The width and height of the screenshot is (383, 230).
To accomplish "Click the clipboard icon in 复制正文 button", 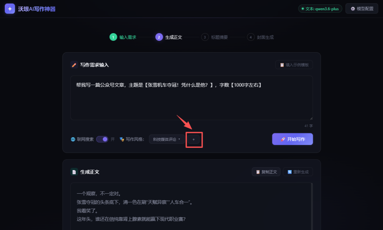I will coord(258,171).
